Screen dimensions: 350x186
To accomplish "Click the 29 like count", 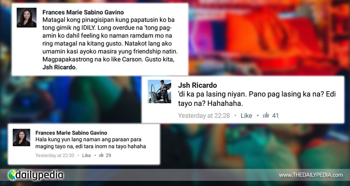I will click(108, 155).
